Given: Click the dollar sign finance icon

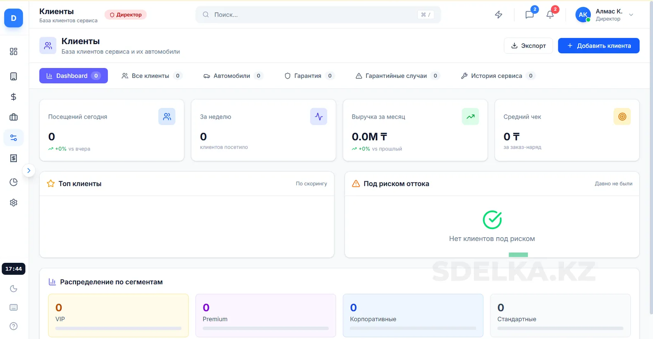Looking at the screenshot, I should (x=14, y=97).
